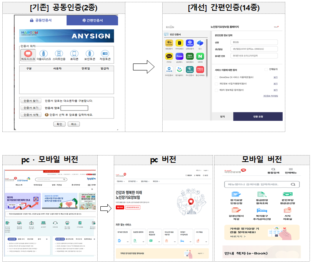Open 등급판정 결과조회 service icon
This screenshot has height=264, width=313.
pos(262,197)
